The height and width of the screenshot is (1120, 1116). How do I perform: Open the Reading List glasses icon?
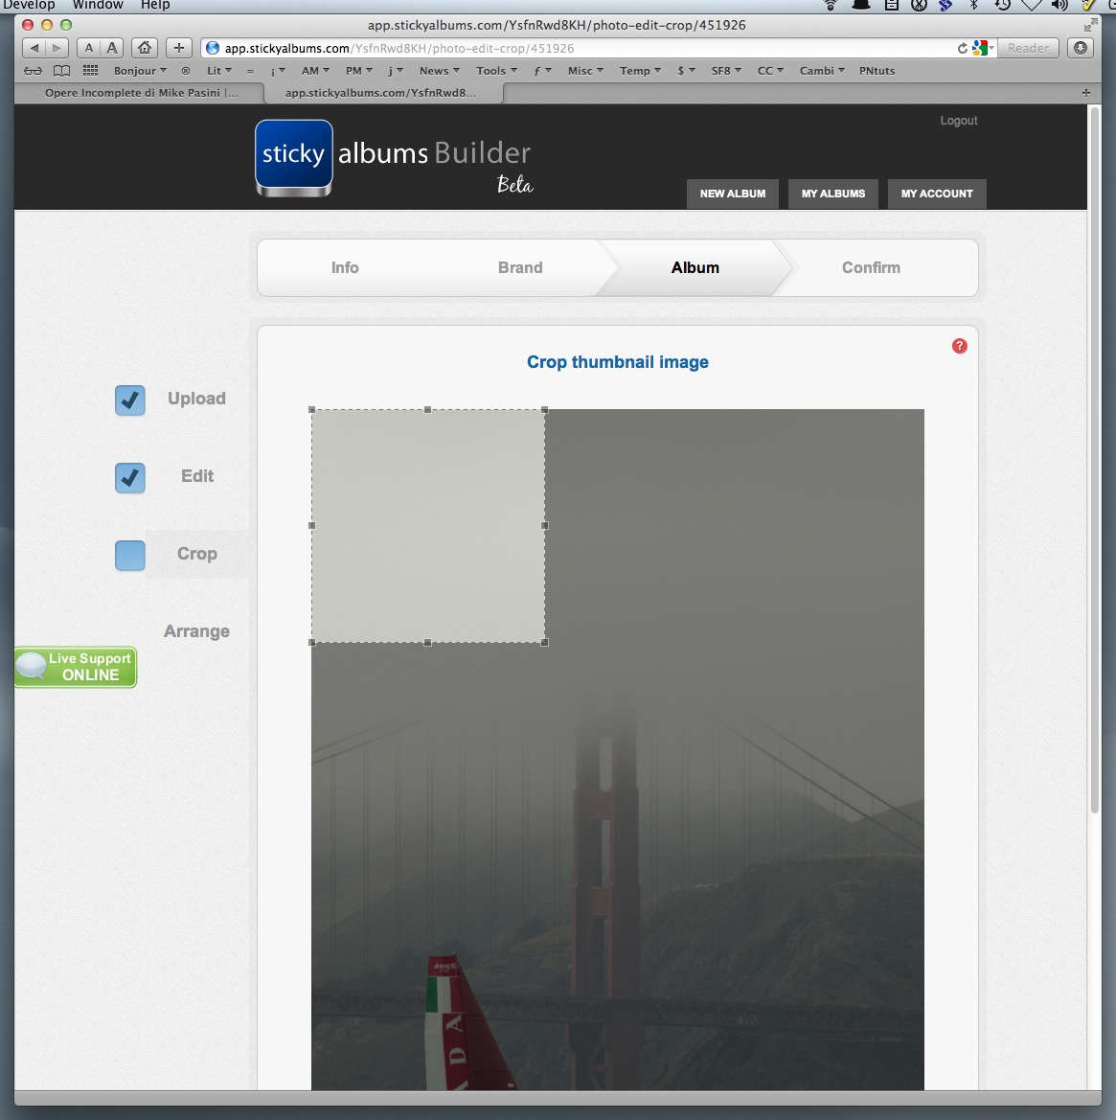pos(34,71)
